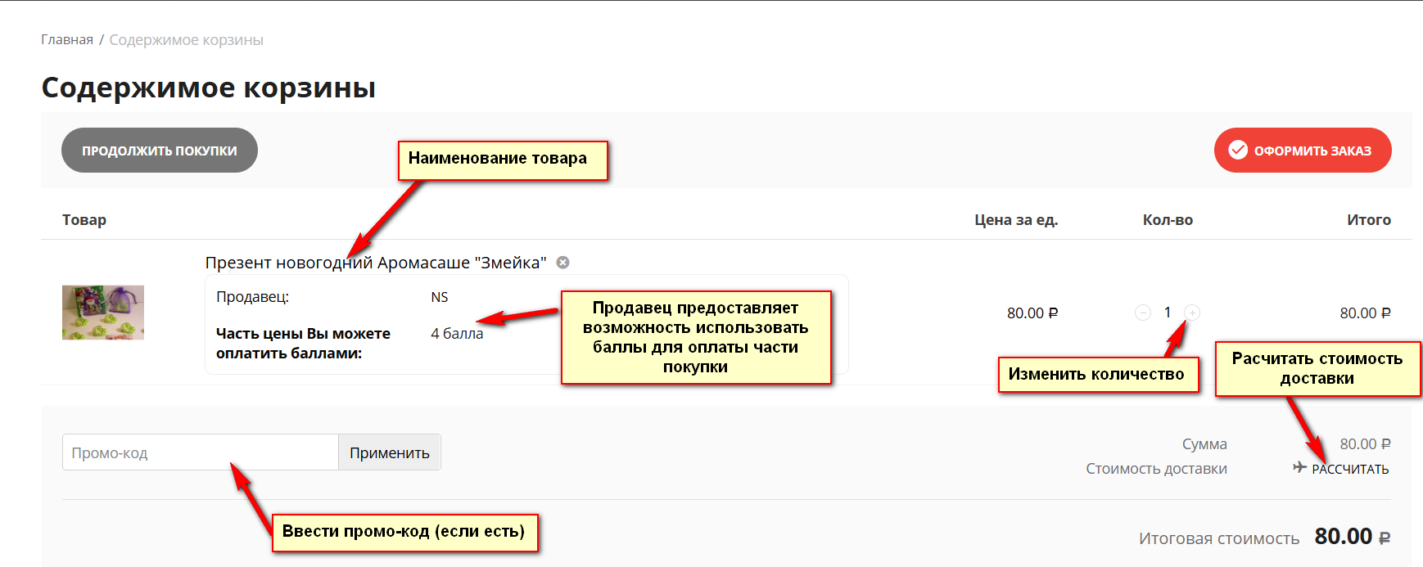Apply promo code with Применить button
The width and height of the screenshot is (1423, 567).
[x=389, y=452]
